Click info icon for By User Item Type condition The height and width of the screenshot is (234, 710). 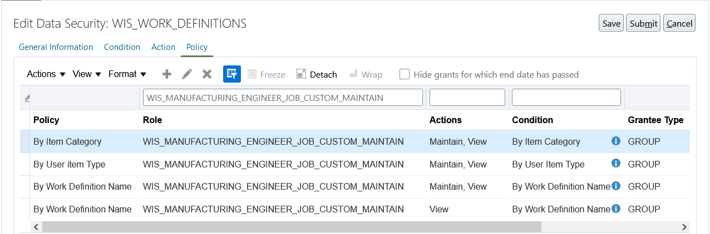(x=615, y=164)
